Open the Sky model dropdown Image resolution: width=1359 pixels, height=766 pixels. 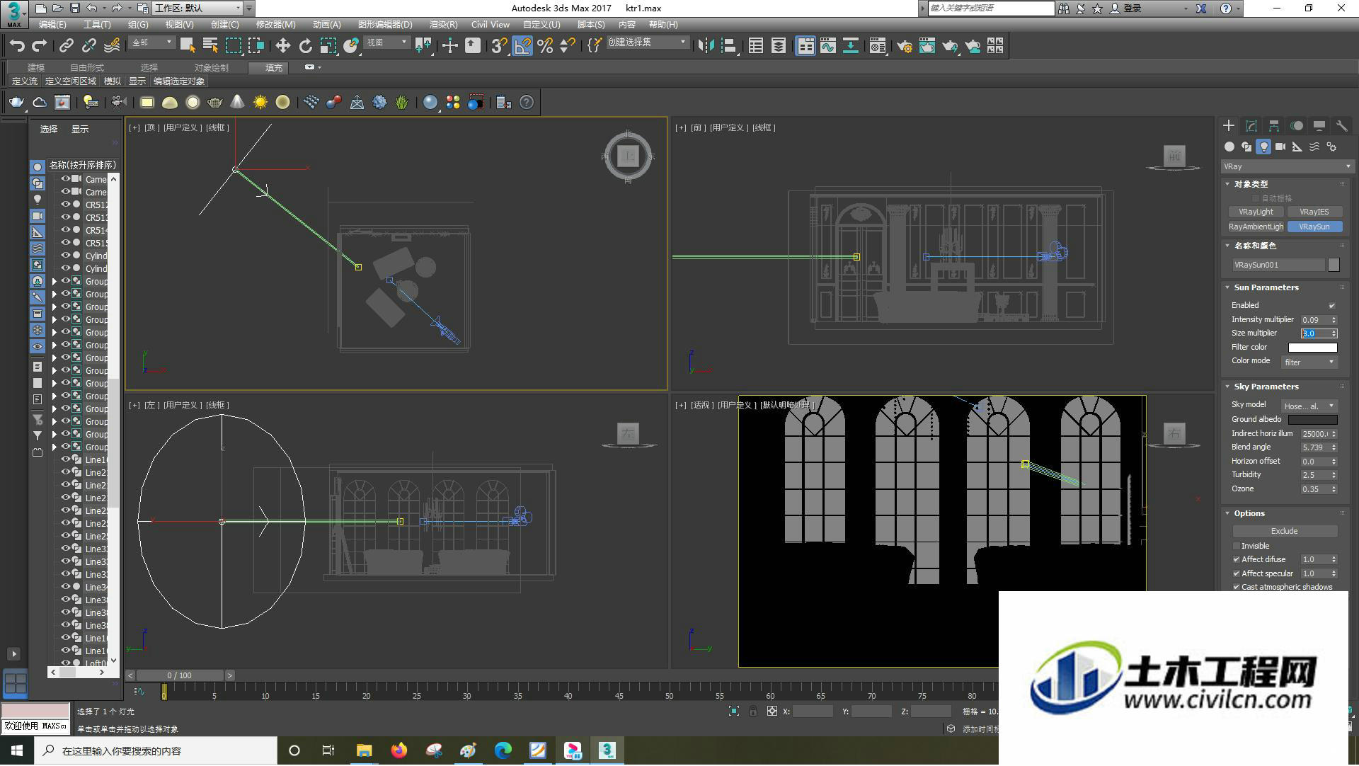(x=1309, y=406)
